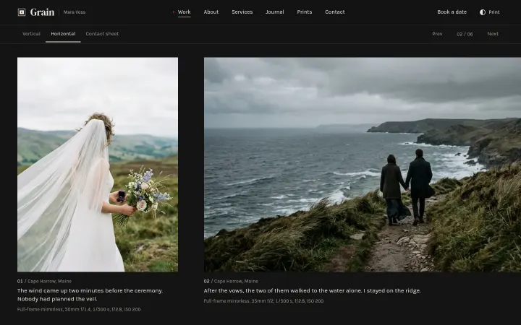
Task: Click the 01 / Cape Harrow, Maine caption label
Action: (x=45, y=281)
